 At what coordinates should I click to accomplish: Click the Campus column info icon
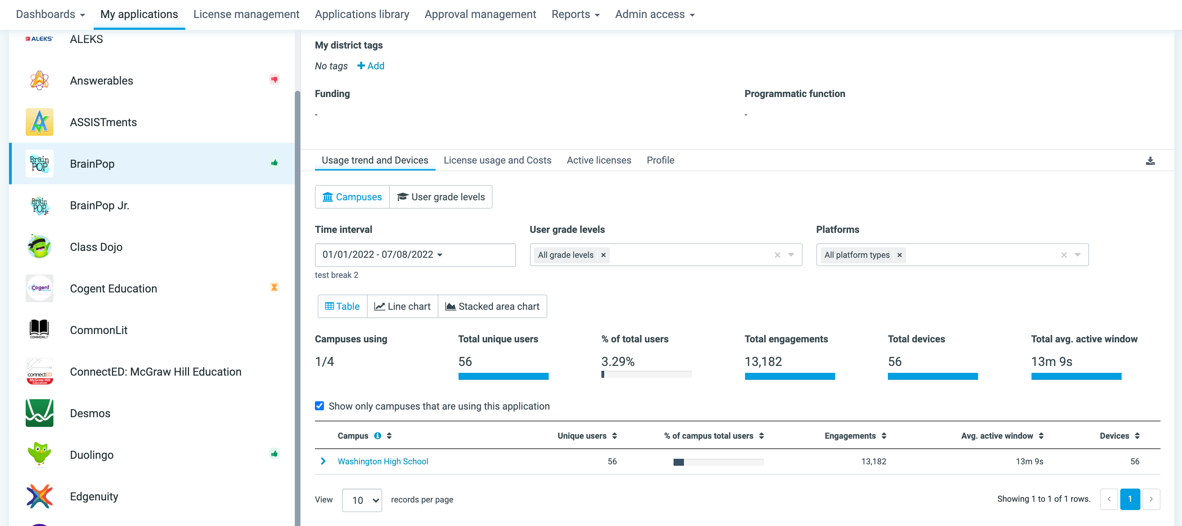click(x=377, y=436)
